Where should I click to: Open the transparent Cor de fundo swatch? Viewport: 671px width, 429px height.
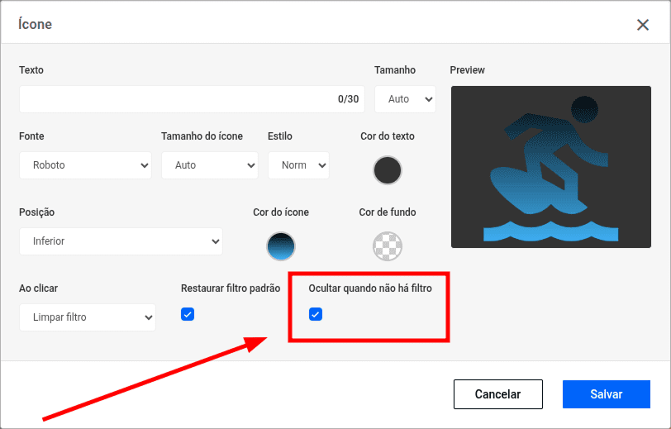coord(388,245)
